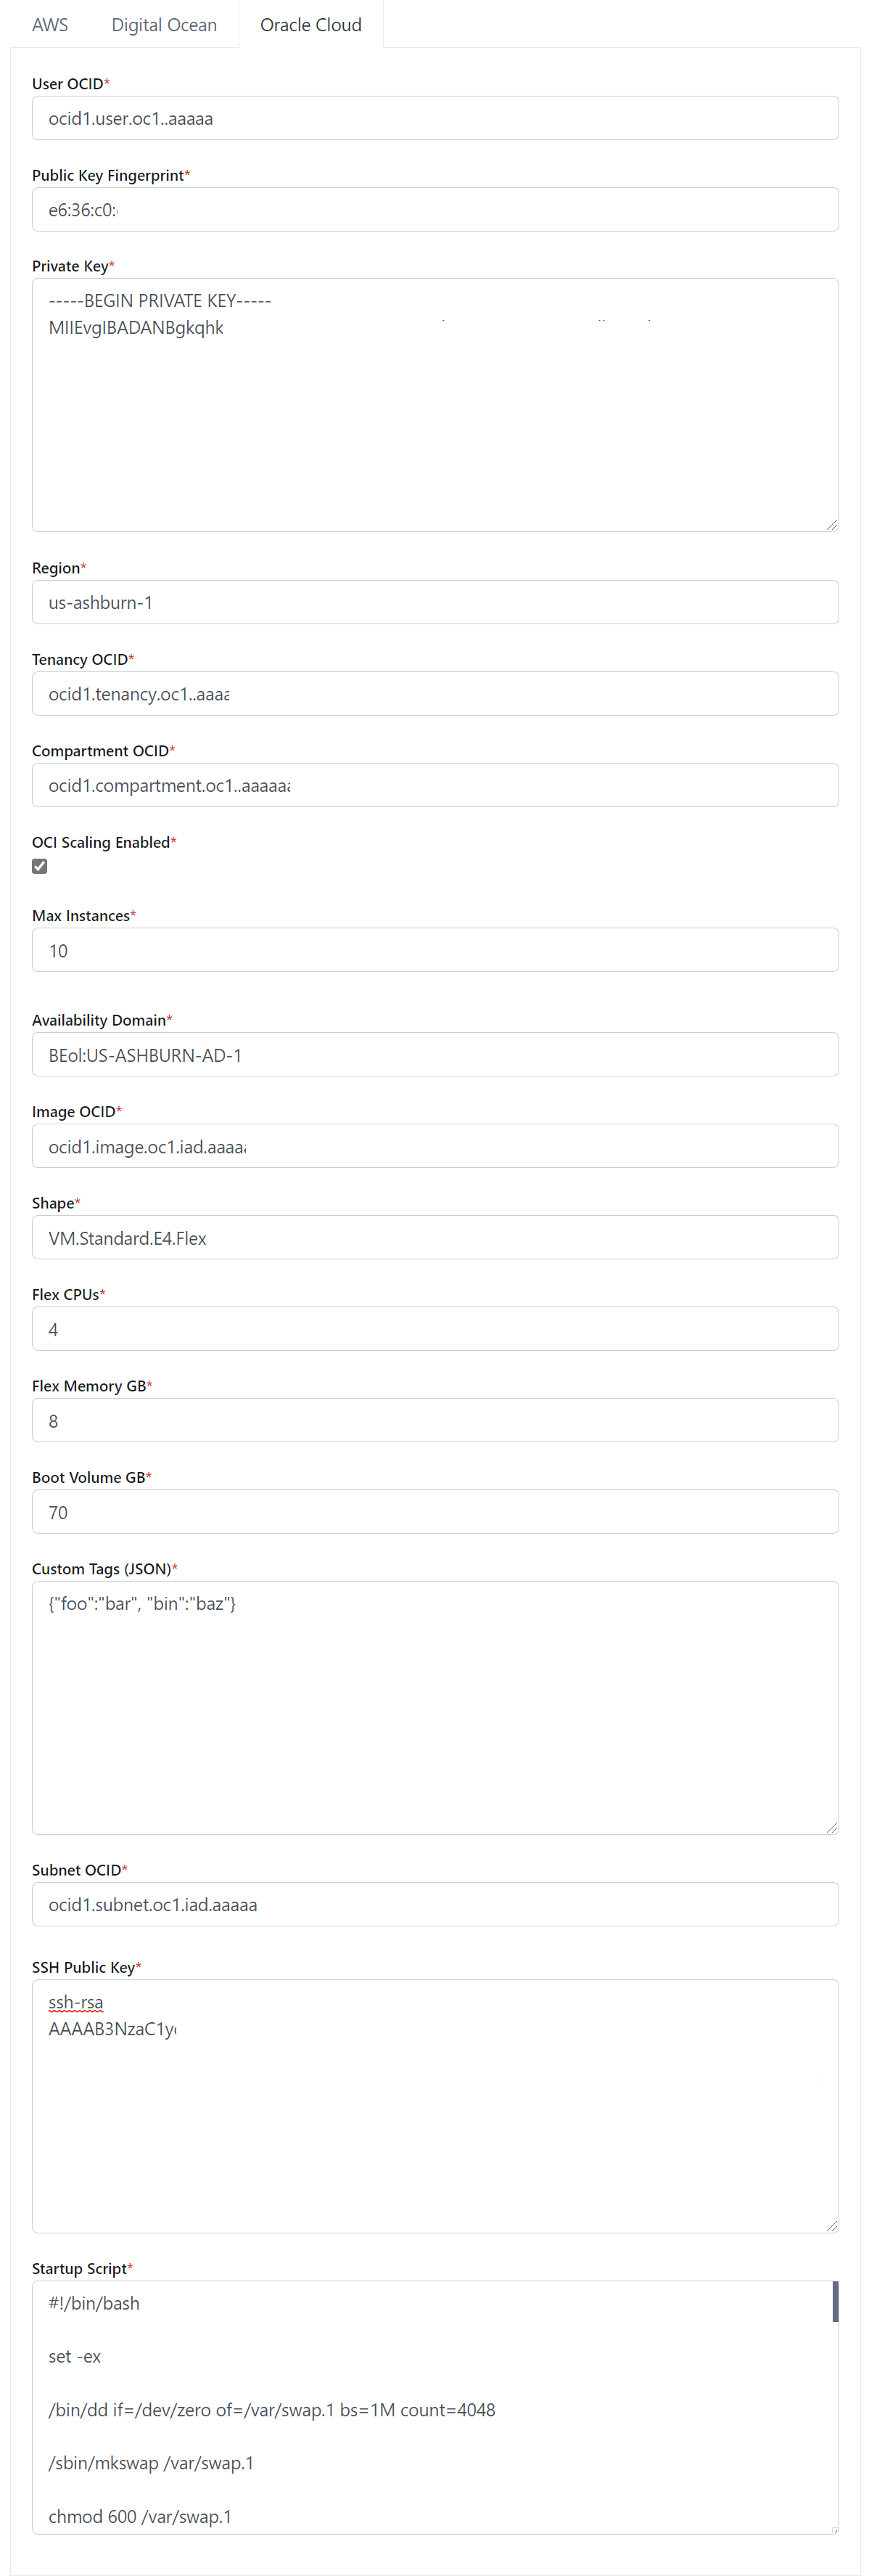The width and height of the screenshot is (877, 2576).
Task: Focus the Tenancy OCID field
Action: point(435,694)
